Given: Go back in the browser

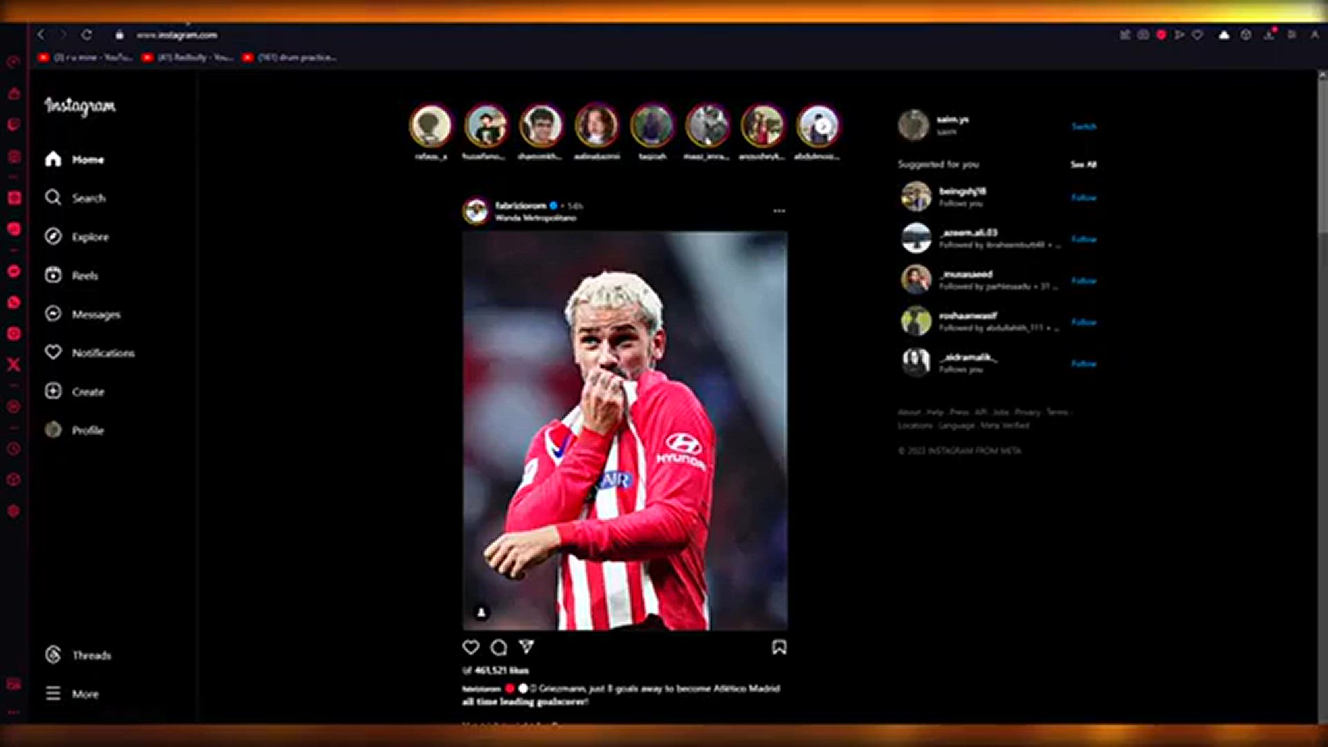Looking at the screenshot, I should [41, 35].
